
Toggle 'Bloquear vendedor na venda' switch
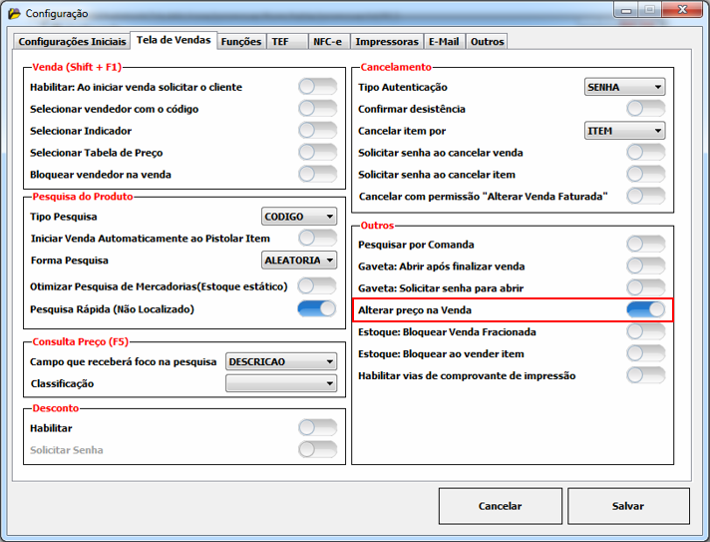tap(317, 174)
